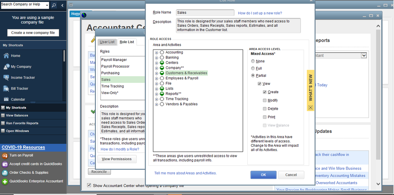Collapse the left sidebar with arrow icon
Image resolution: width=394 pixels, height=195 pixels.
[x=62, y=5]
